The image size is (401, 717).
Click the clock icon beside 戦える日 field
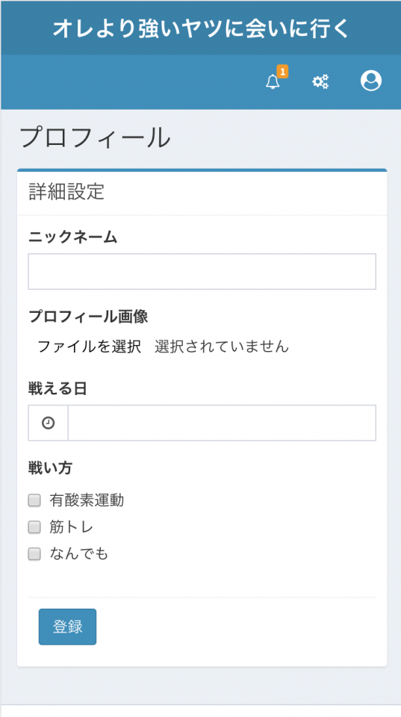coord(48,423)
